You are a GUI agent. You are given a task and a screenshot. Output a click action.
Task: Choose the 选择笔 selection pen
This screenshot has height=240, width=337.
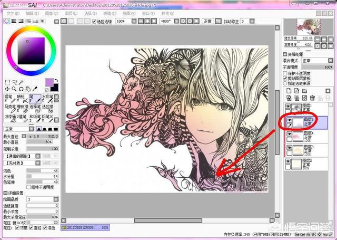click(35, 109)
